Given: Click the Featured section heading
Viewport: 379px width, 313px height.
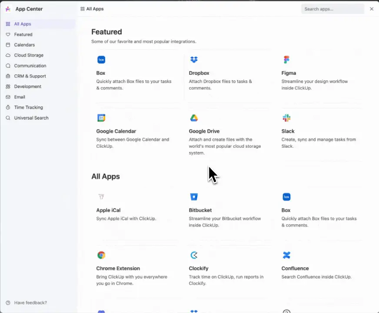Looking at the screenshot, I should coord(106,32).
